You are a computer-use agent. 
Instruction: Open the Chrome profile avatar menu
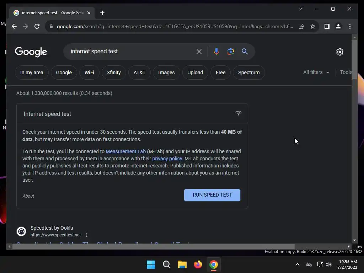coord(338,26)
